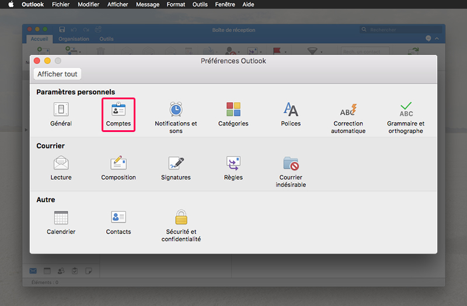Switch to Calendar view in bottom navigation
This screenshot has width=467, height=306.
pos(47,271)
